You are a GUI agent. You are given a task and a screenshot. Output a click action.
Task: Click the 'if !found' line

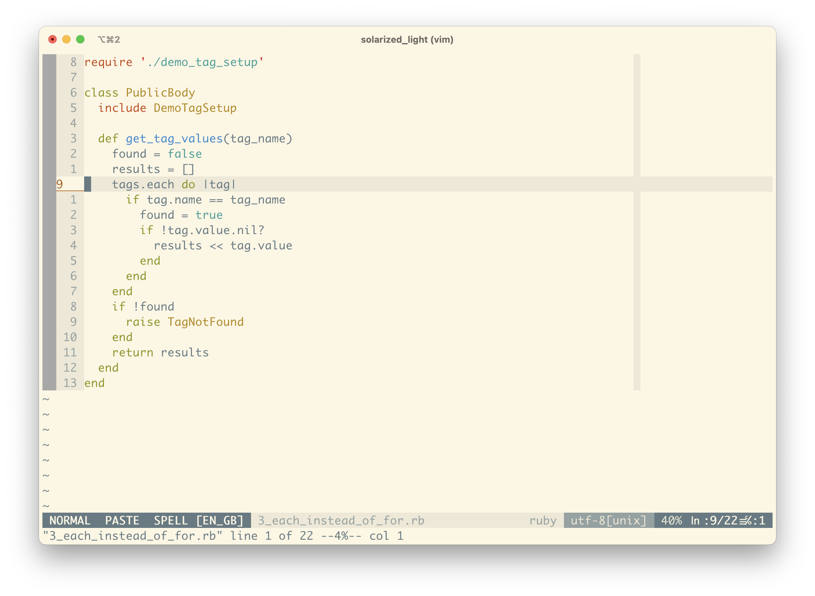(x=143, y=307)
